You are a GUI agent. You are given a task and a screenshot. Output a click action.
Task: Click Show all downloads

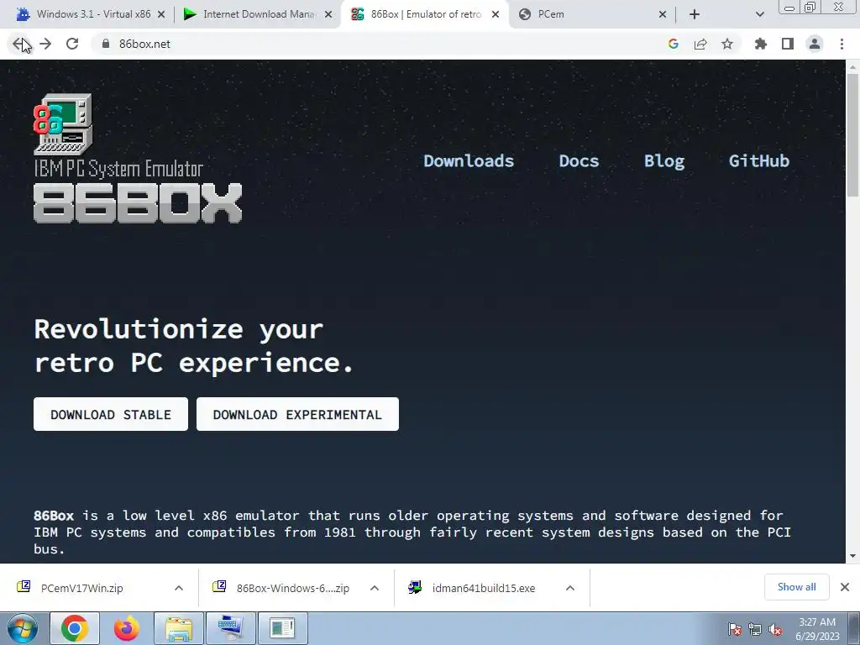pyautogui.click(x=796, y=587)
